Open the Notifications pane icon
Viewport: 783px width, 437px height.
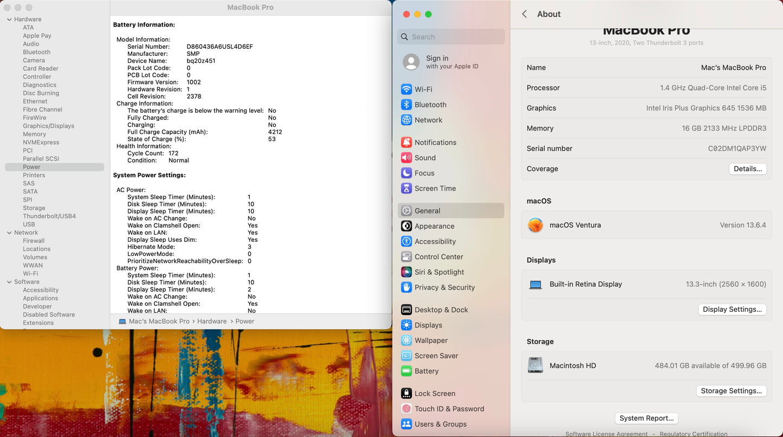click(x=406, y=143)
